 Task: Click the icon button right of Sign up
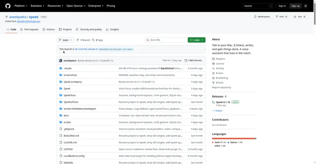306,6
